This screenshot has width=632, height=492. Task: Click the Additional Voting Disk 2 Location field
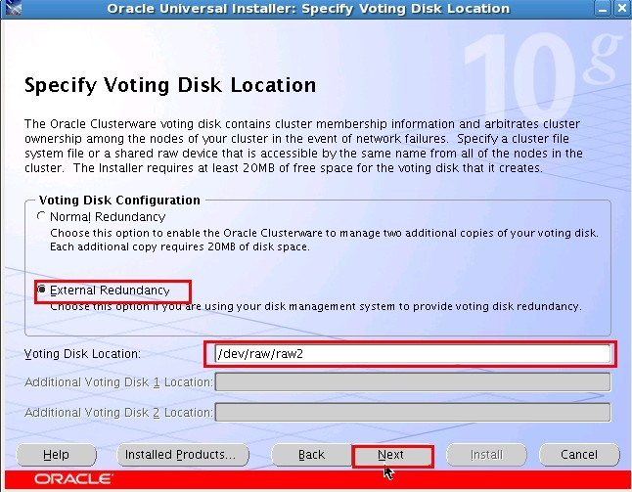(412, 412)
